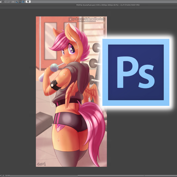Rotate canvas right using bottom bar icon
The height and width of the screenshot is (177, 177).
(x=5, y=176)
